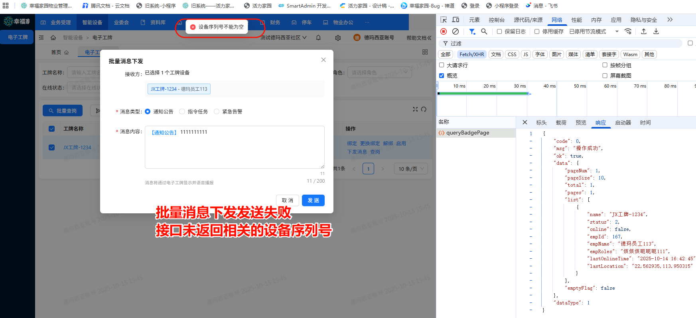Focus the 消息内容 text area
The image size is (696, 318).
click(235, 147)
